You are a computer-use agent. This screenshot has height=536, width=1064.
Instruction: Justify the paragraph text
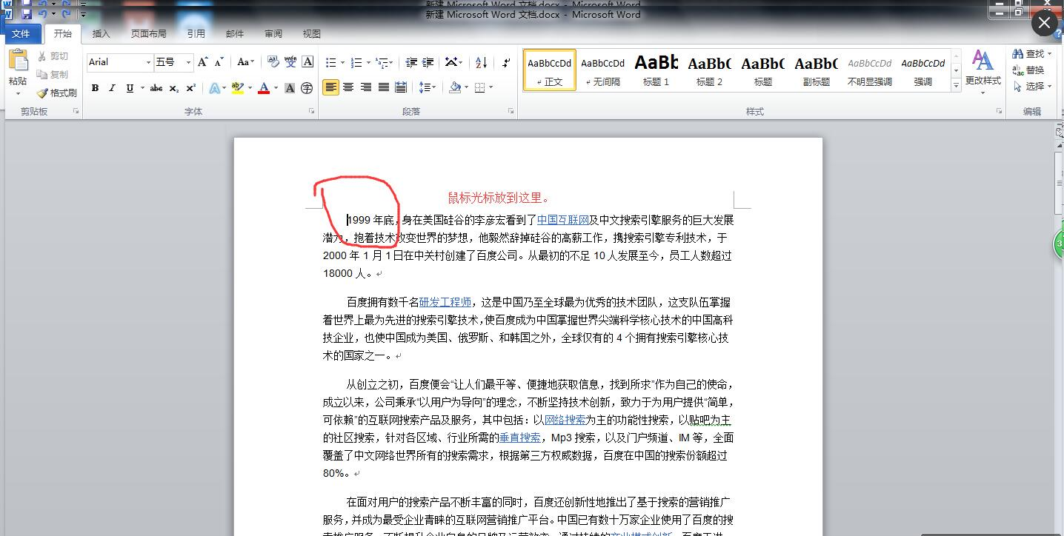(383, 87)
